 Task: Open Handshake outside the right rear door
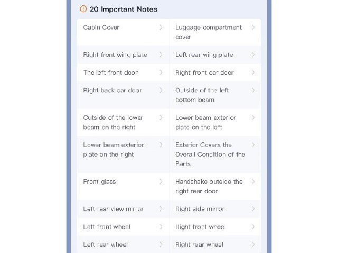[x=215, y=186]
